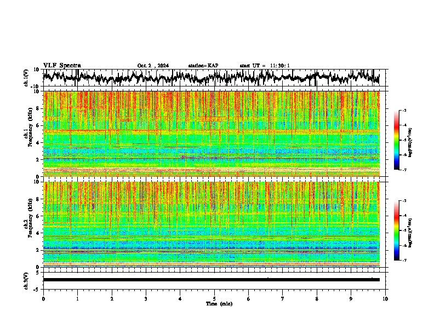Click the ch.1 spectrogram panel
Screen dimensions: 434x335
pos(211,134)
